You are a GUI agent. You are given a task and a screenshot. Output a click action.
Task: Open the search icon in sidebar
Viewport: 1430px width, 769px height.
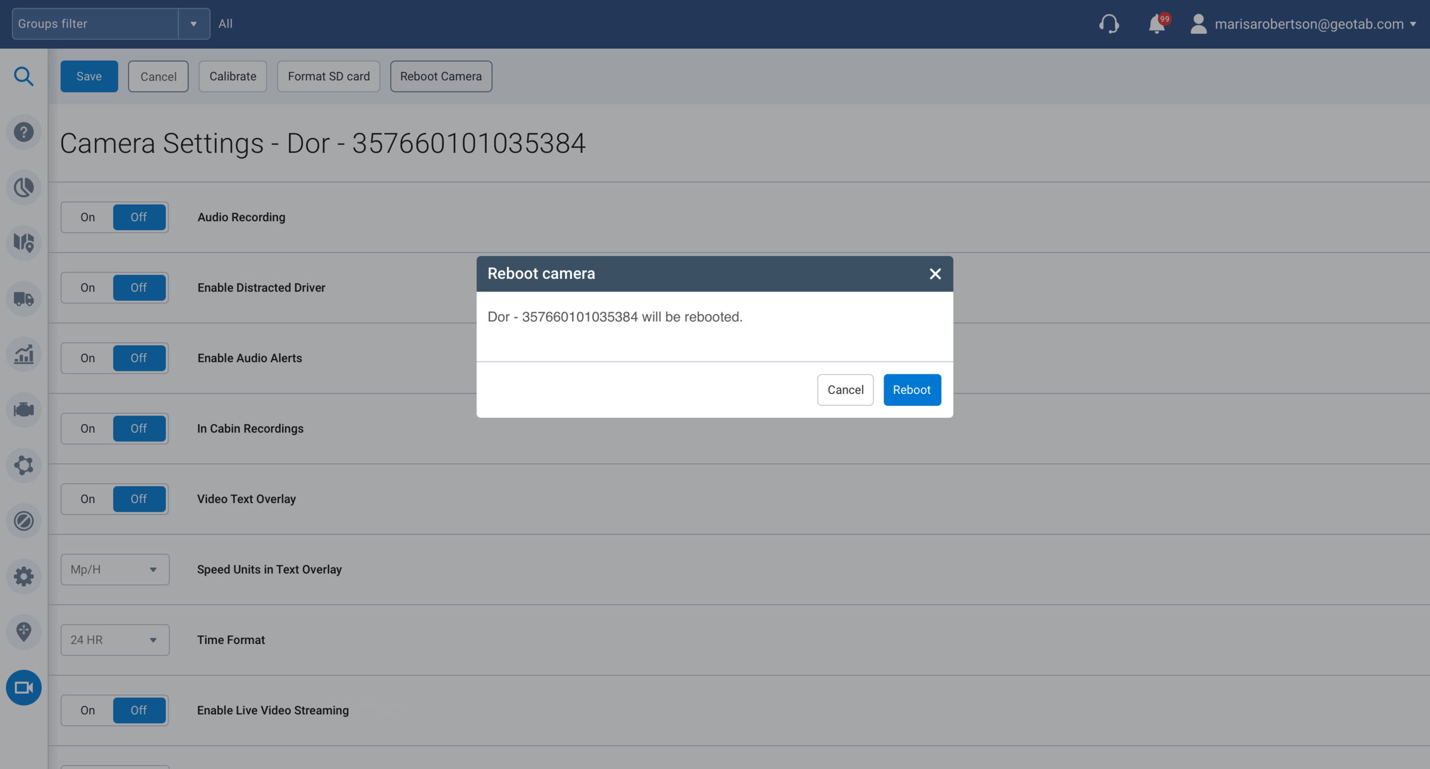click(23, 76)
